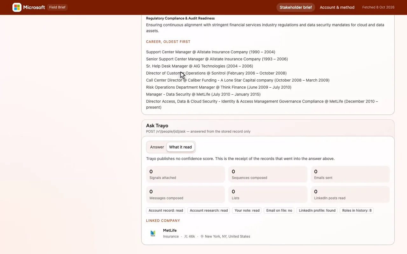Viewport: 407px width, 254px height.
Task: Click the Ask Trayo heading
Action: [x=157, y=126]
